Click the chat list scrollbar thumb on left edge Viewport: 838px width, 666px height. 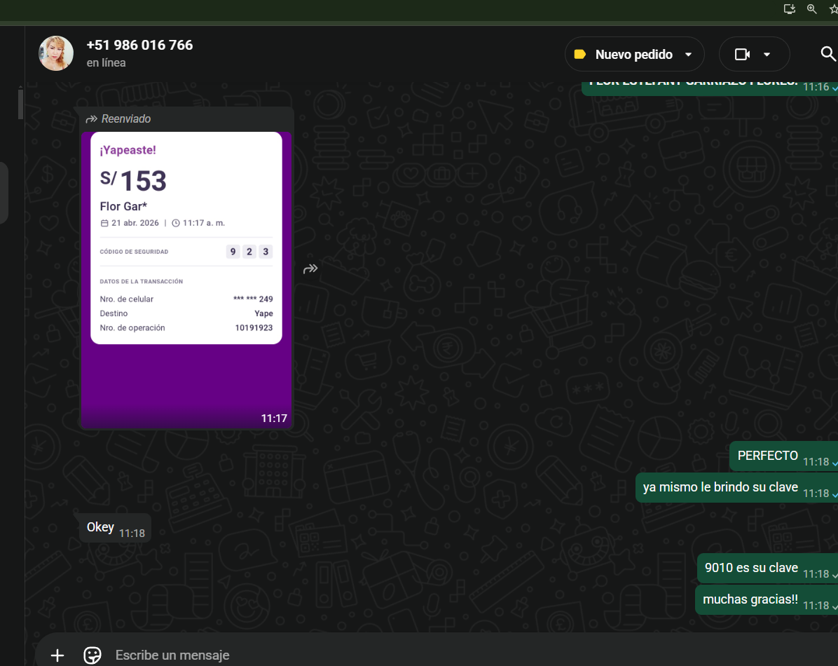coord(20,103)
